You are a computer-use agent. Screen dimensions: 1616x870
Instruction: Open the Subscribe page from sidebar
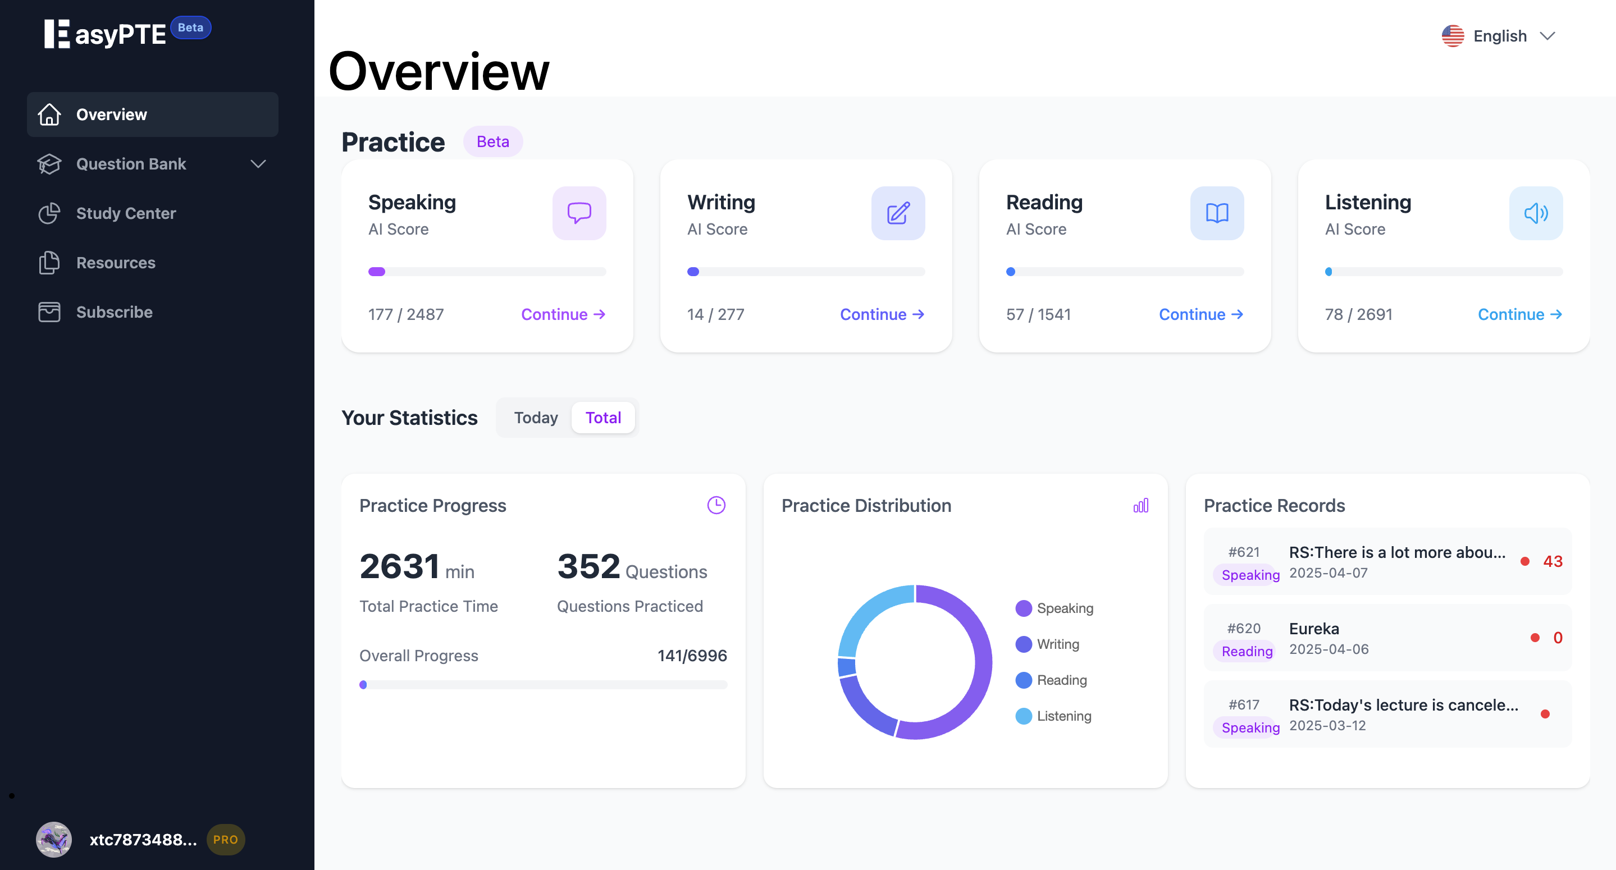pyautogui.click(x=113, y=312)
